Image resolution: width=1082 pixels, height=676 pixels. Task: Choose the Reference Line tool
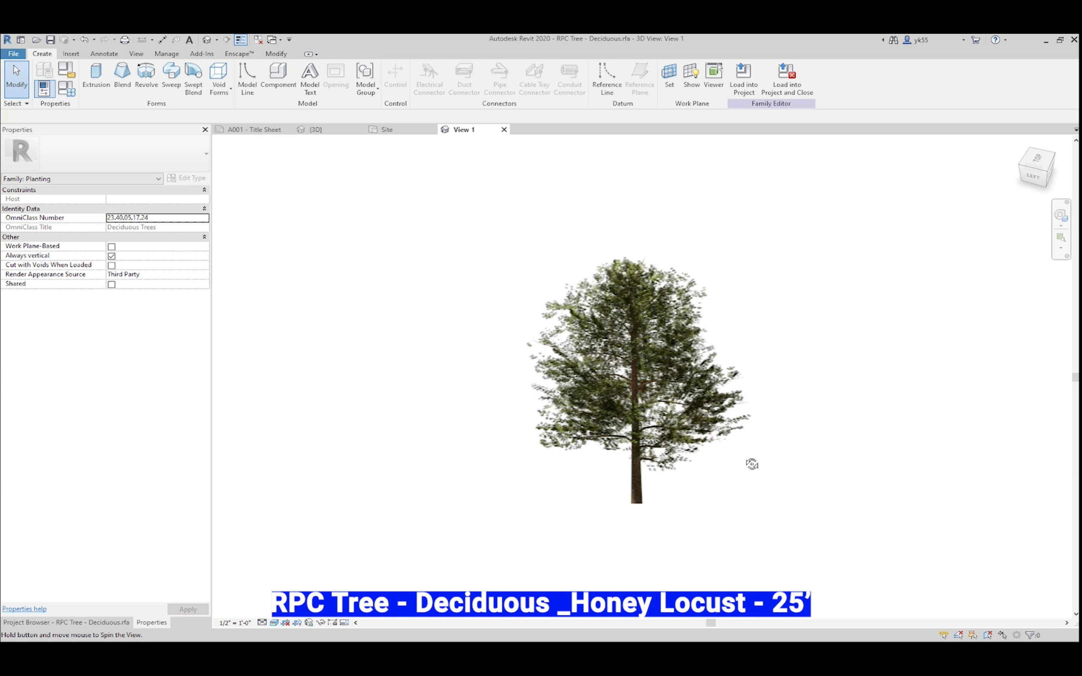pyautogui.click(x=606, y=79)
